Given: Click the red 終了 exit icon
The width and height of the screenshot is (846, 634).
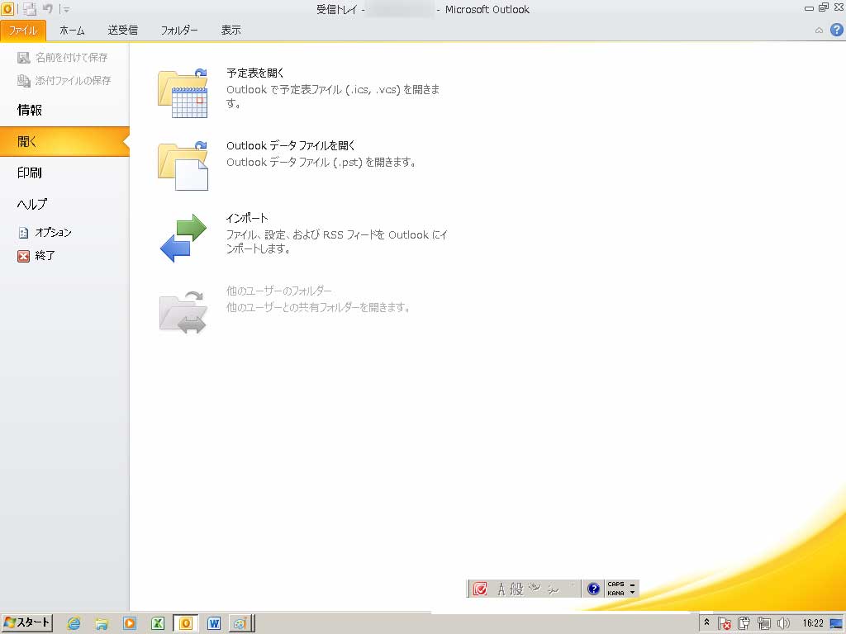Looking at the screenshot, I should click(24, 256).
